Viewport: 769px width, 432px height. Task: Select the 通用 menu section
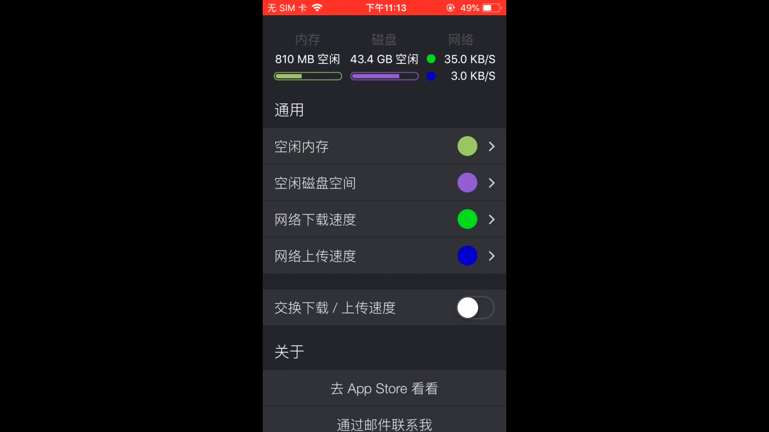click(x=290, y=109)
